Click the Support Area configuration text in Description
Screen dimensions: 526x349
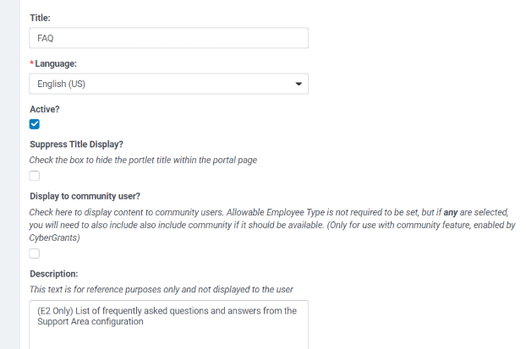coord(90,321)
